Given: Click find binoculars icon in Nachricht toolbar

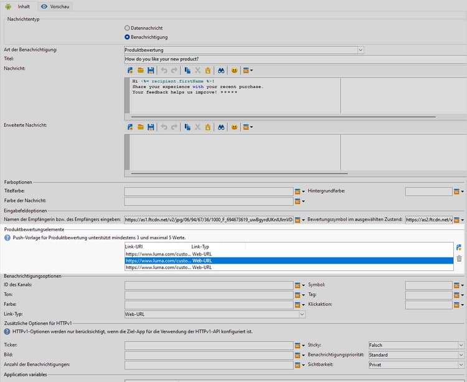Looking at the screenshot, I should pyautogui.click(x=221, y=70).
